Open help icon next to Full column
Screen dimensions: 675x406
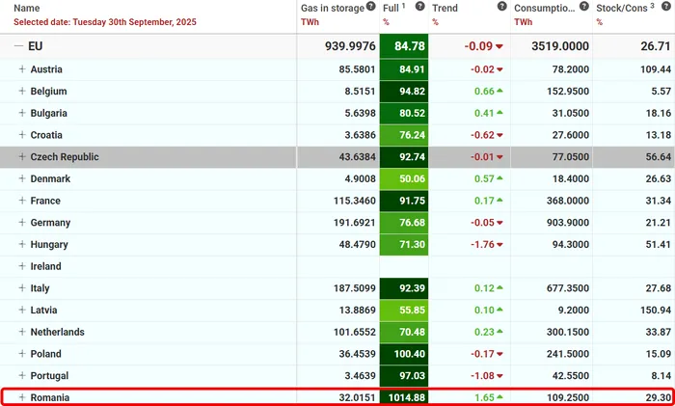coord(420,7)
